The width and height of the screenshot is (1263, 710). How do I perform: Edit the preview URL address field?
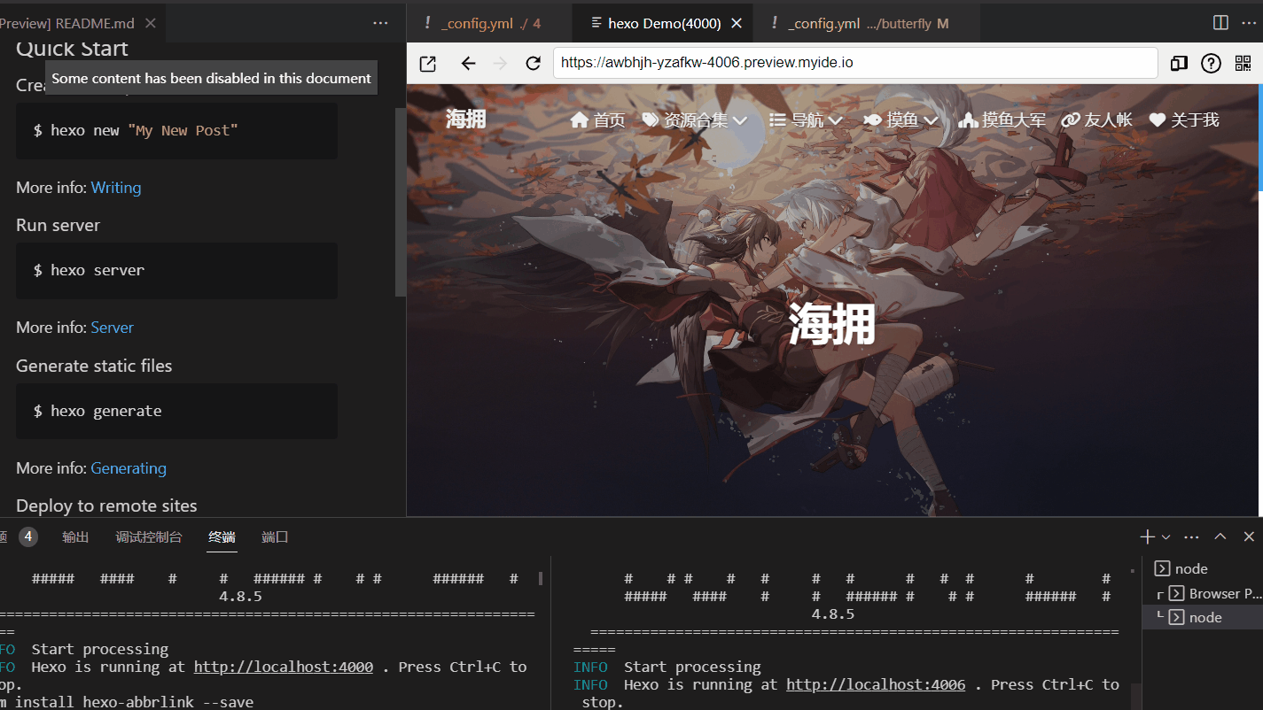pos(855,63)
